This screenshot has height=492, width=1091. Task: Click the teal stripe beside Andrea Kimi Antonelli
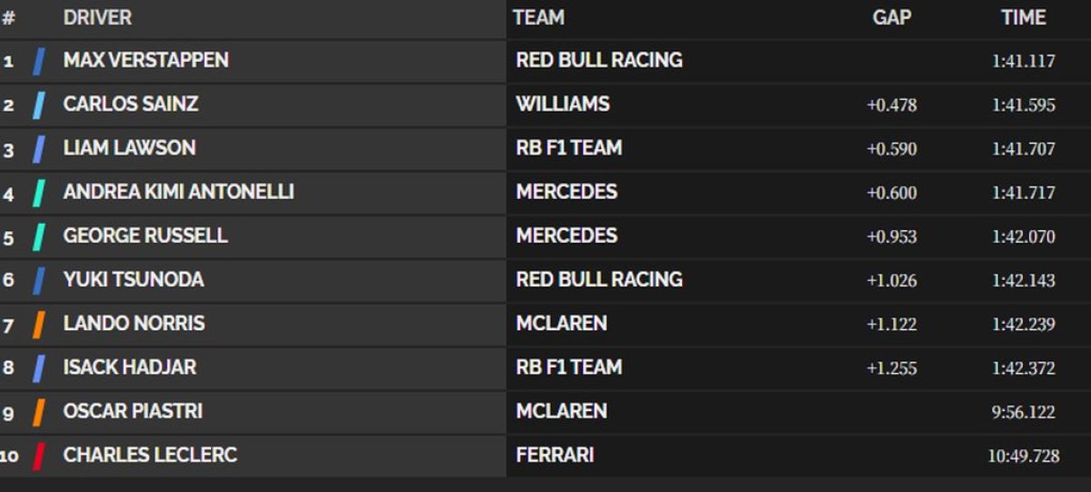pyautogui.click(x=38, y=193)
